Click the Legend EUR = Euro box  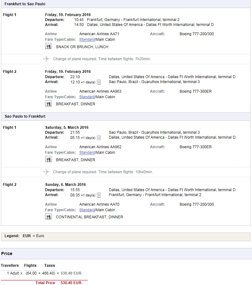coord(126,237)
